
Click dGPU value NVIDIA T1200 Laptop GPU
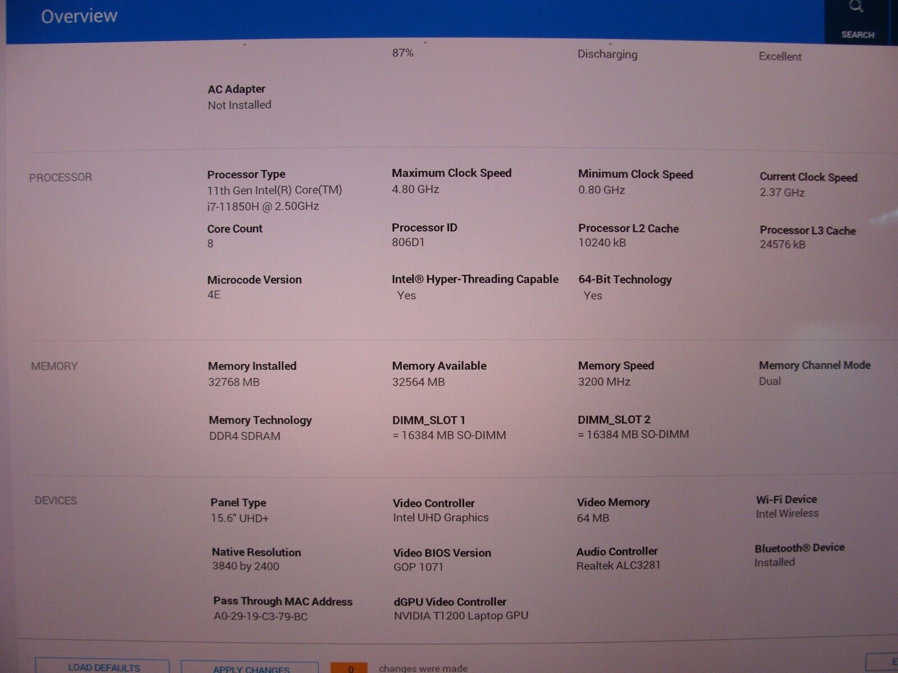tap(461, 616)
